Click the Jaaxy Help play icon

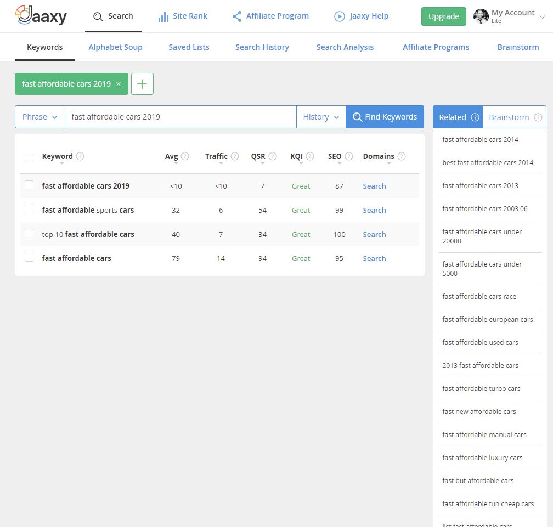pyautogui.click(x=339, y=16)
